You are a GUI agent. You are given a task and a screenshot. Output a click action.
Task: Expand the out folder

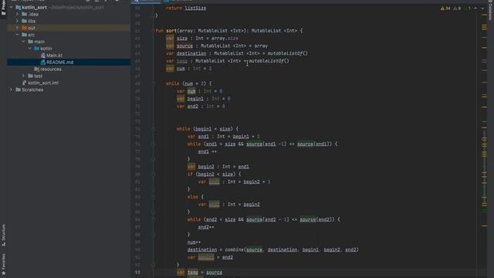tap(17, 28)
